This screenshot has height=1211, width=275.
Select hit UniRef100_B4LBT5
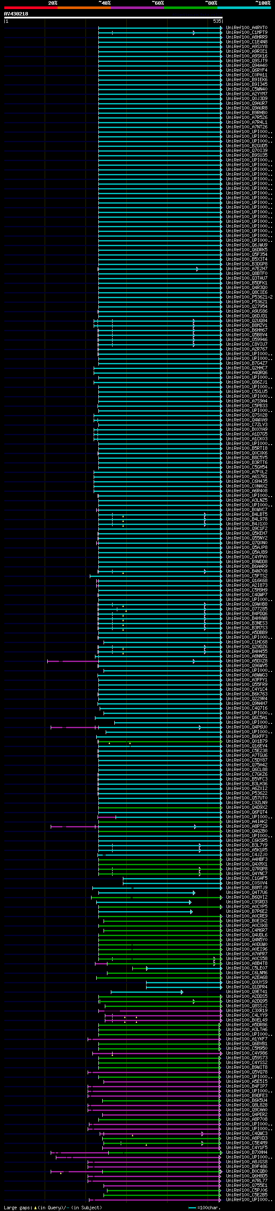coord(247,514)
